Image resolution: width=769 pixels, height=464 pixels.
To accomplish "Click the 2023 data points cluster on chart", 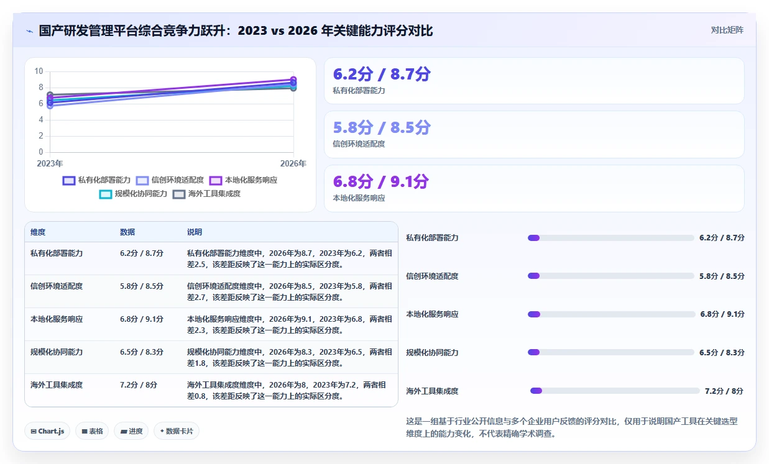I will point(50,99).
